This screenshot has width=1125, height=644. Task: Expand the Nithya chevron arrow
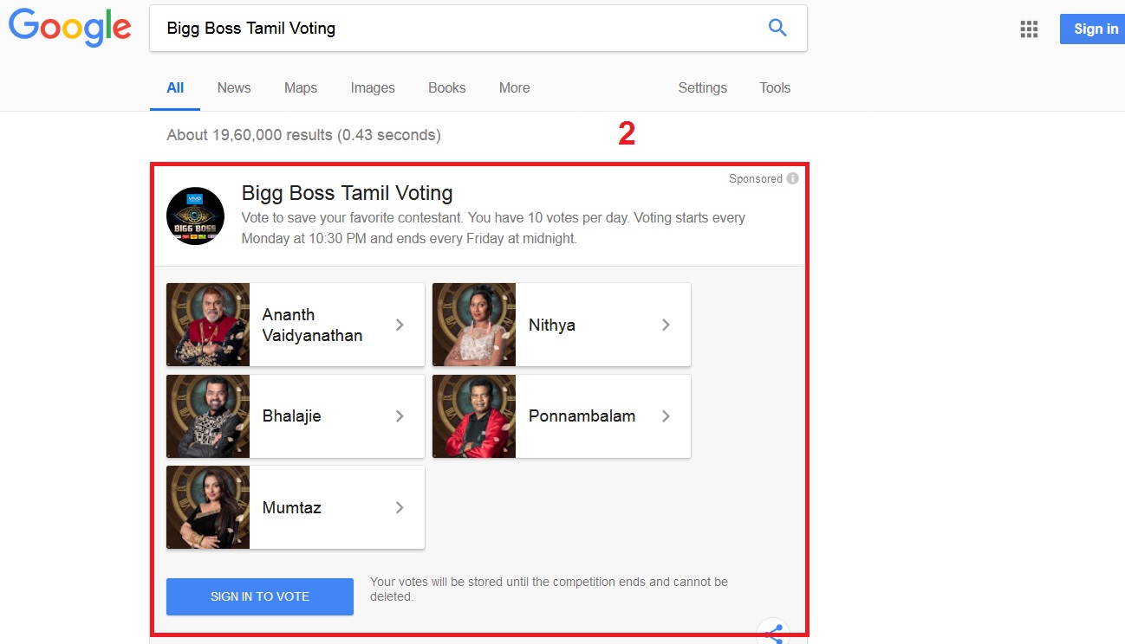point(666,325)
